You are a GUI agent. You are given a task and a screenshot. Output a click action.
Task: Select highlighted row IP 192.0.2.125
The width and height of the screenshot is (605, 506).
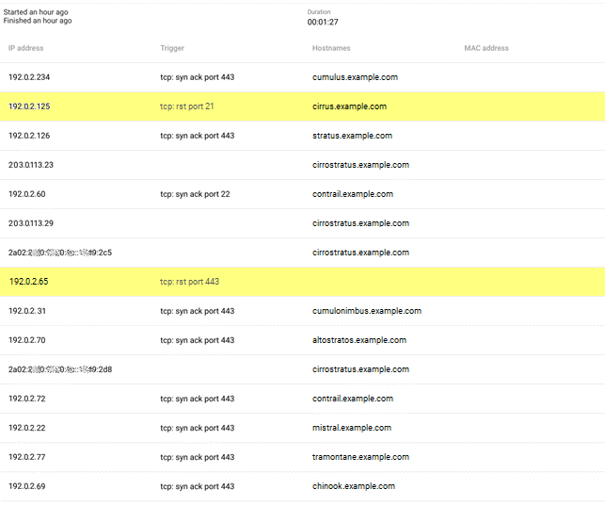(29, 106)
